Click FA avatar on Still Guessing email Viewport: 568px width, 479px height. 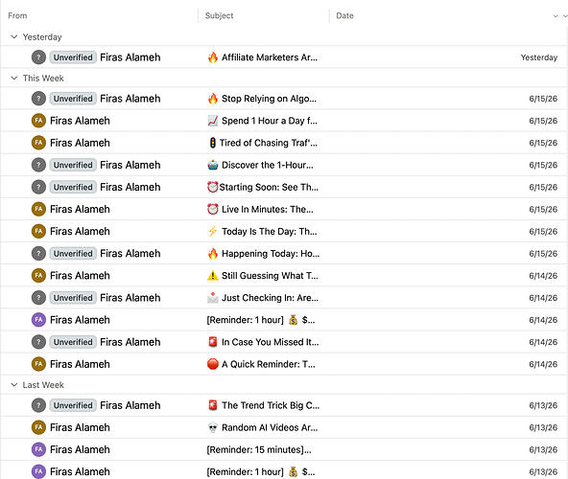[38, 275]
